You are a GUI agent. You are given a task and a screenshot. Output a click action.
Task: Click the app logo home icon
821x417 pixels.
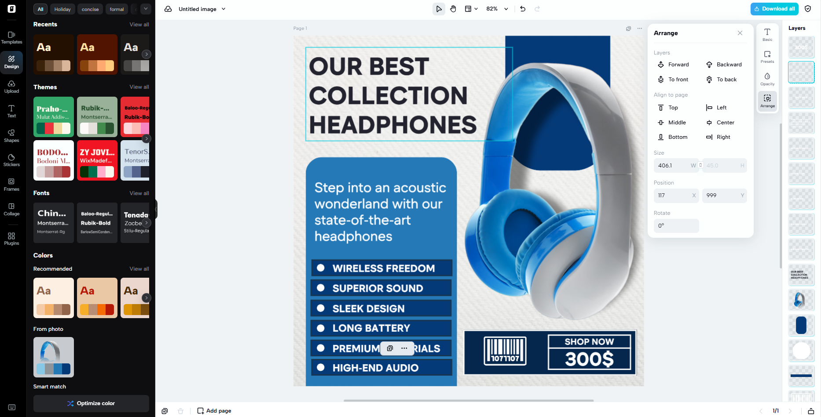[12, 9]
